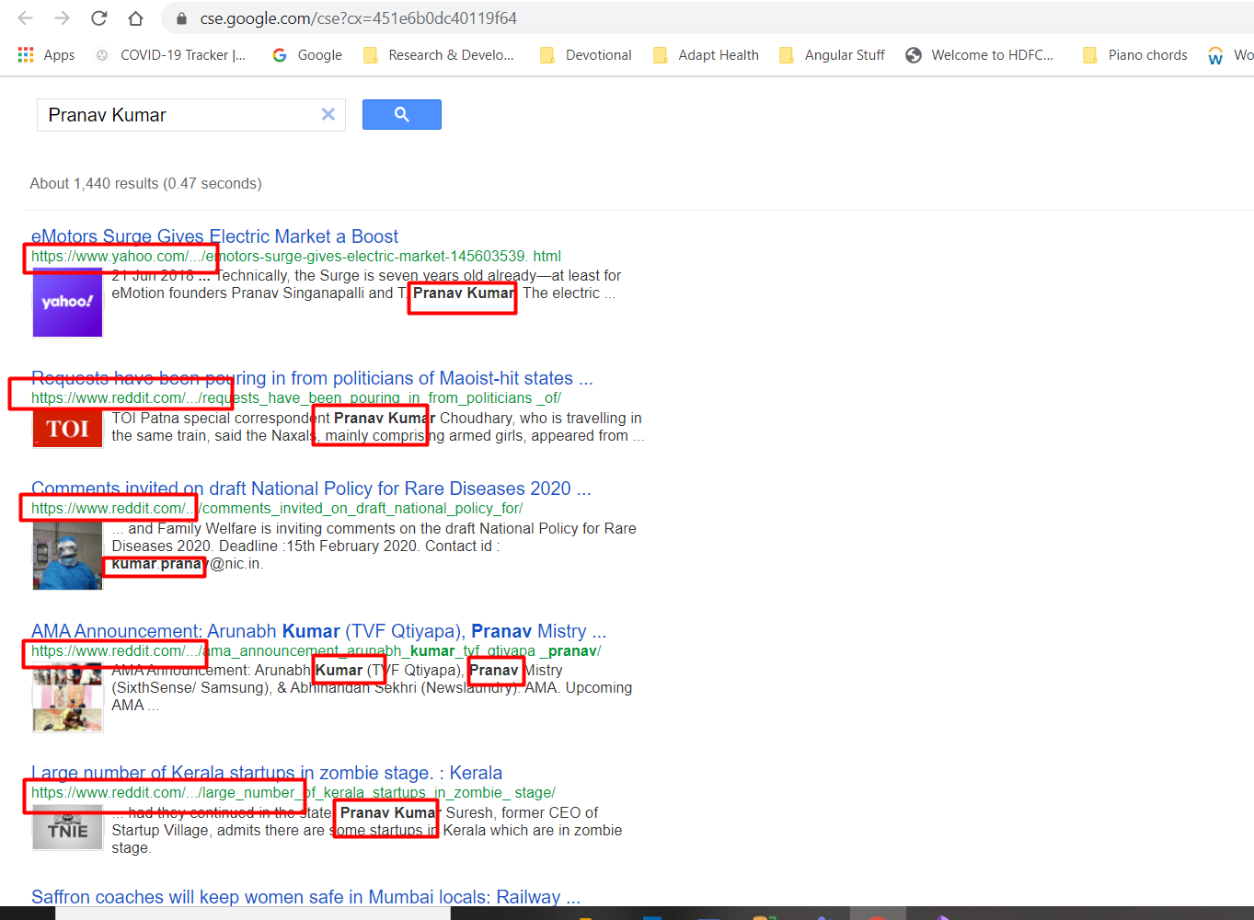Click the URL in the address bar
The height and width of the screenshot is (920, 1254).
(359, 18)
